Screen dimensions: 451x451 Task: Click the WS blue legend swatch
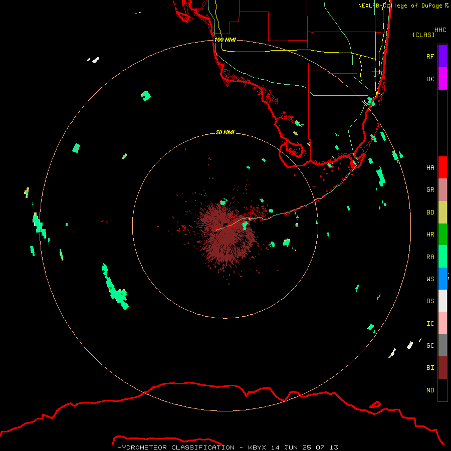click(x=442, y=279)
